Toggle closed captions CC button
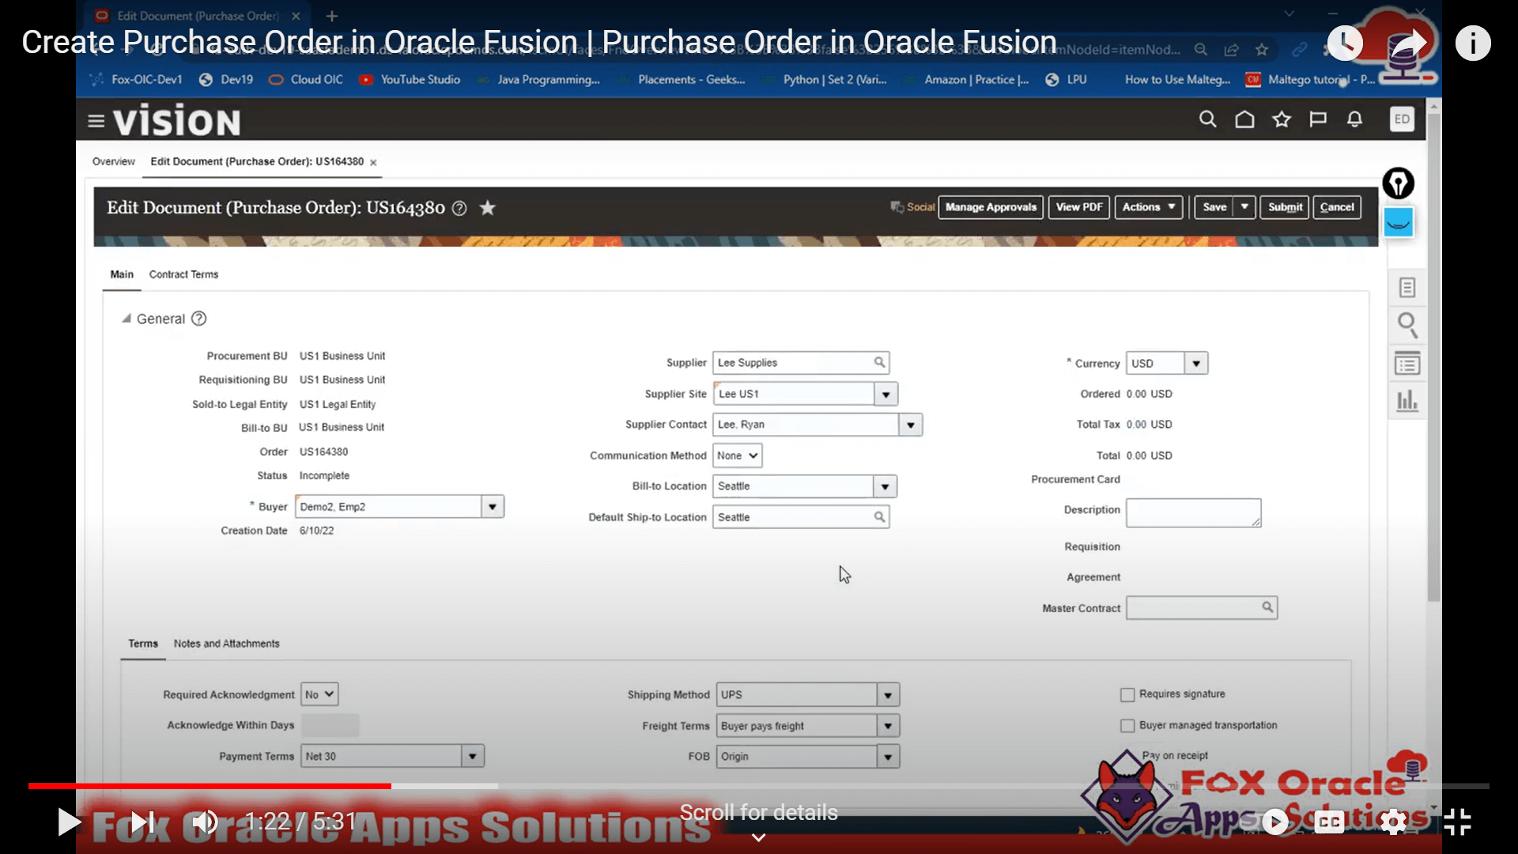 click(x=1329, y=822)
